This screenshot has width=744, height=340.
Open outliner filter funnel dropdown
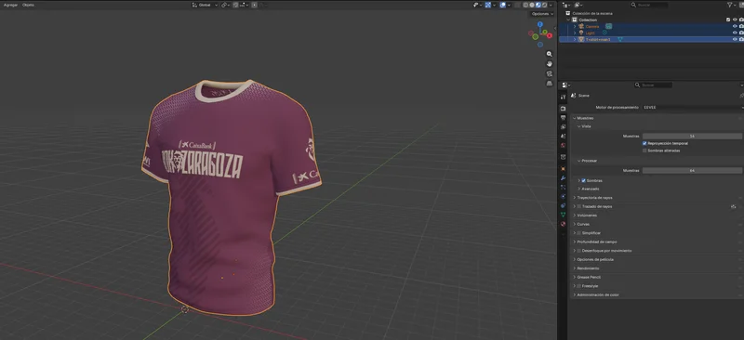click(731, 5)
